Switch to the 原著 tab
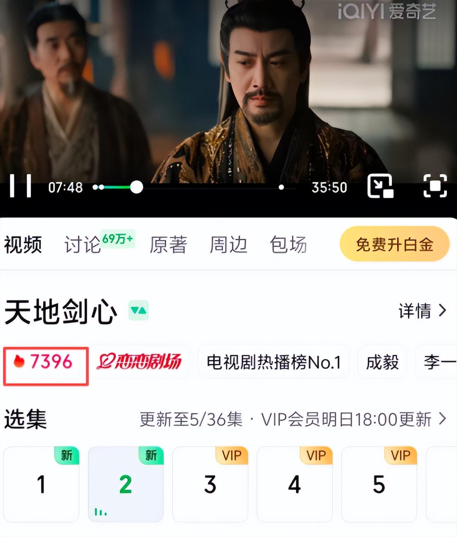 click(x=168, y=245)
